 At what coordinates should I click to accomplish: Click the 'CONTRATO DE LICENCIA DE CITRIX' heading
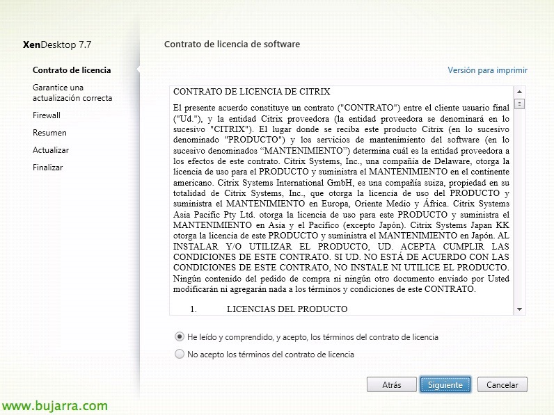pos(251,91)
